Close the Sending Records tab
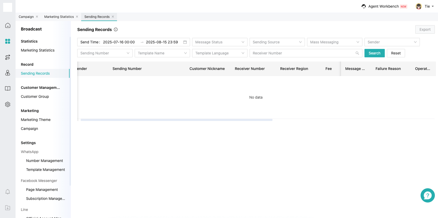The height and width of the screenshot is (218, 438). tap(113, 17)
